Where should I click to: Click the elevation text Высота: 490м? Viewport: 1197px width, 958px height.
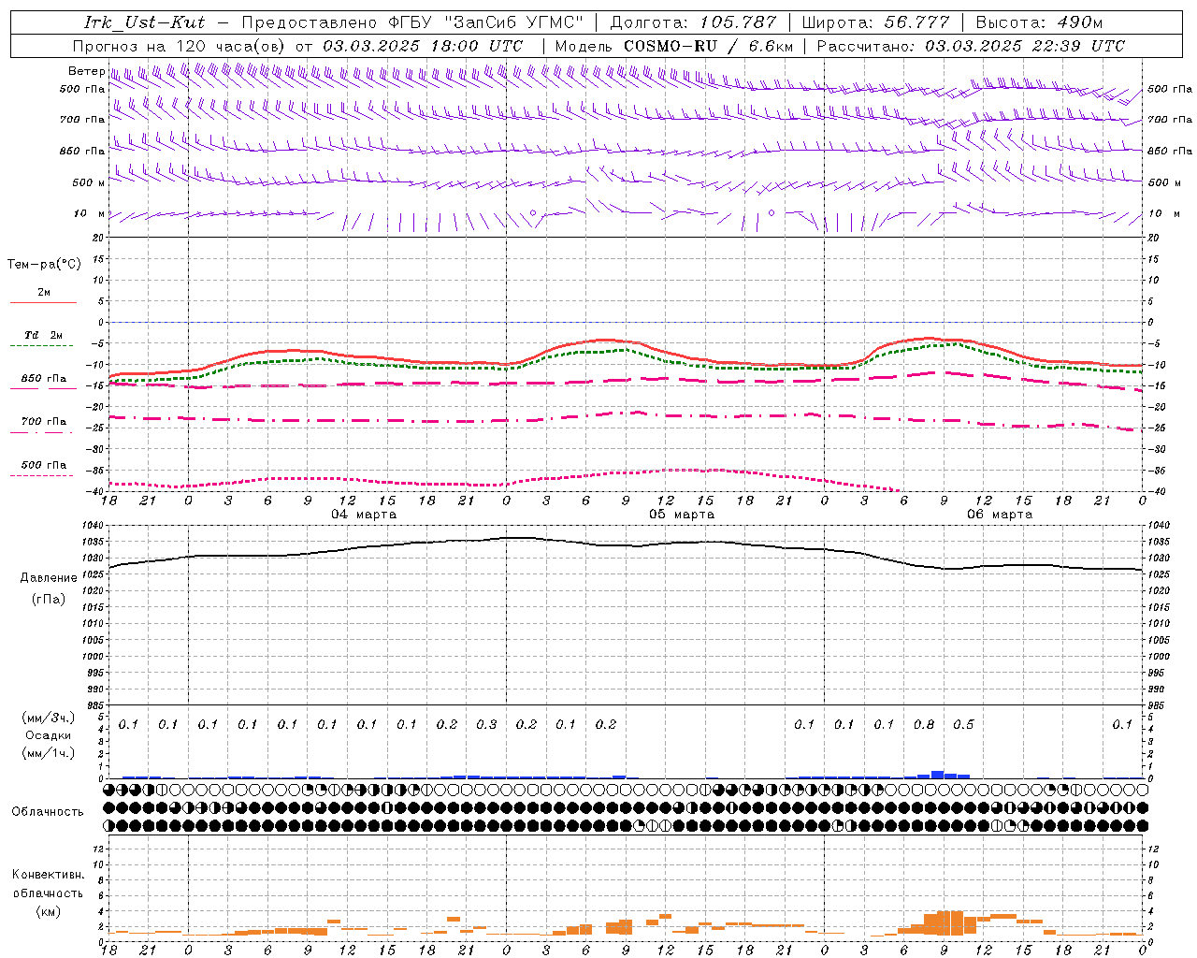1039,22
